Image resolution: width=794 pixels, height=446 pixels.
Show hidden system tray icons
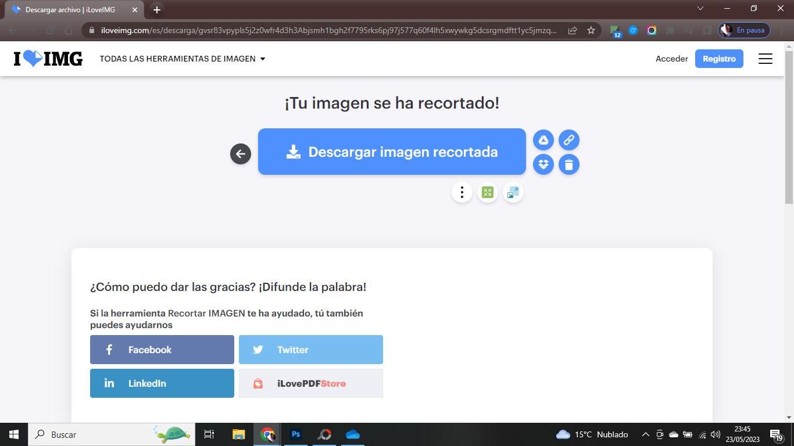(x=645, y=434)
